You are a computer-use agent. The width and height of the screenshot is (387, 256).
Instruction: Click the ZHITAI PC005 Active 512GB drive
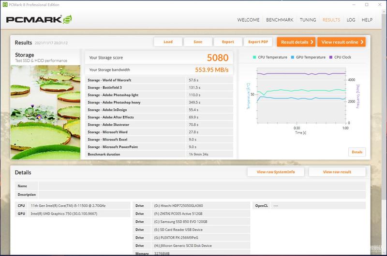point(200,213)
